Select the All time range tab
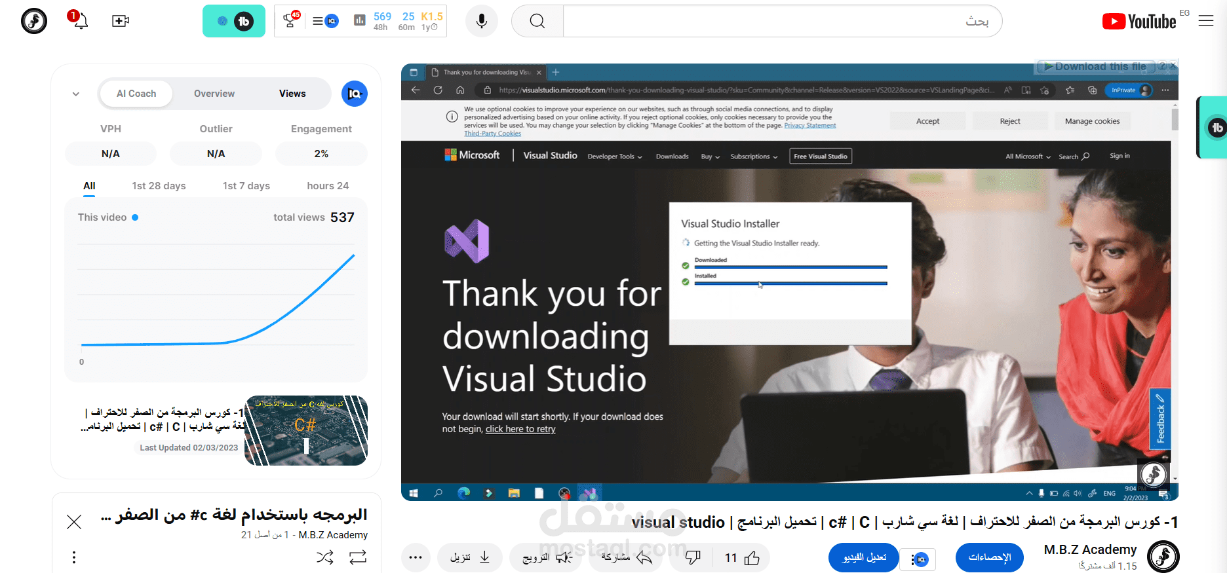This screenshot has height=573, width=1227. point(89,186)
